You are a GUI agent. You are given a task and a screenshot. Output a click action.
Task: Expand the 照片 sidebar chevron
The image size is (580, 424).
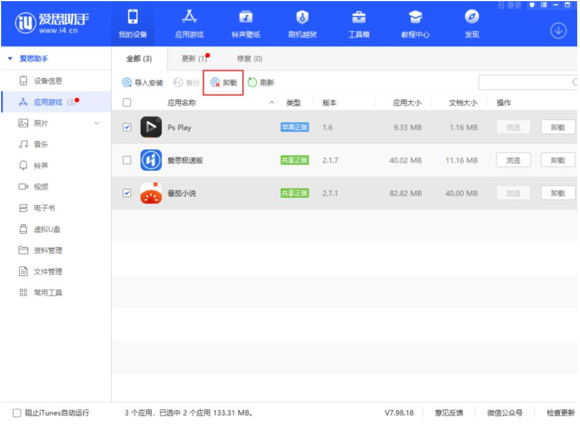[x=97, y=123]
